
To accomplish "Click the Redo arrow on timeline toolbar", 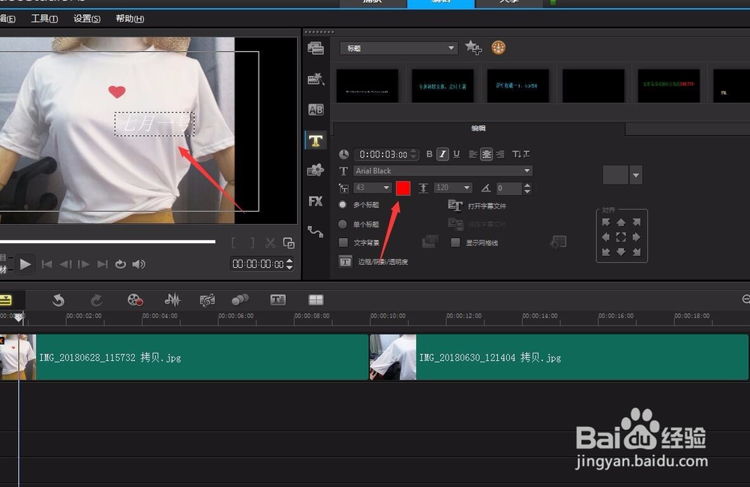I will click(97, 300).
